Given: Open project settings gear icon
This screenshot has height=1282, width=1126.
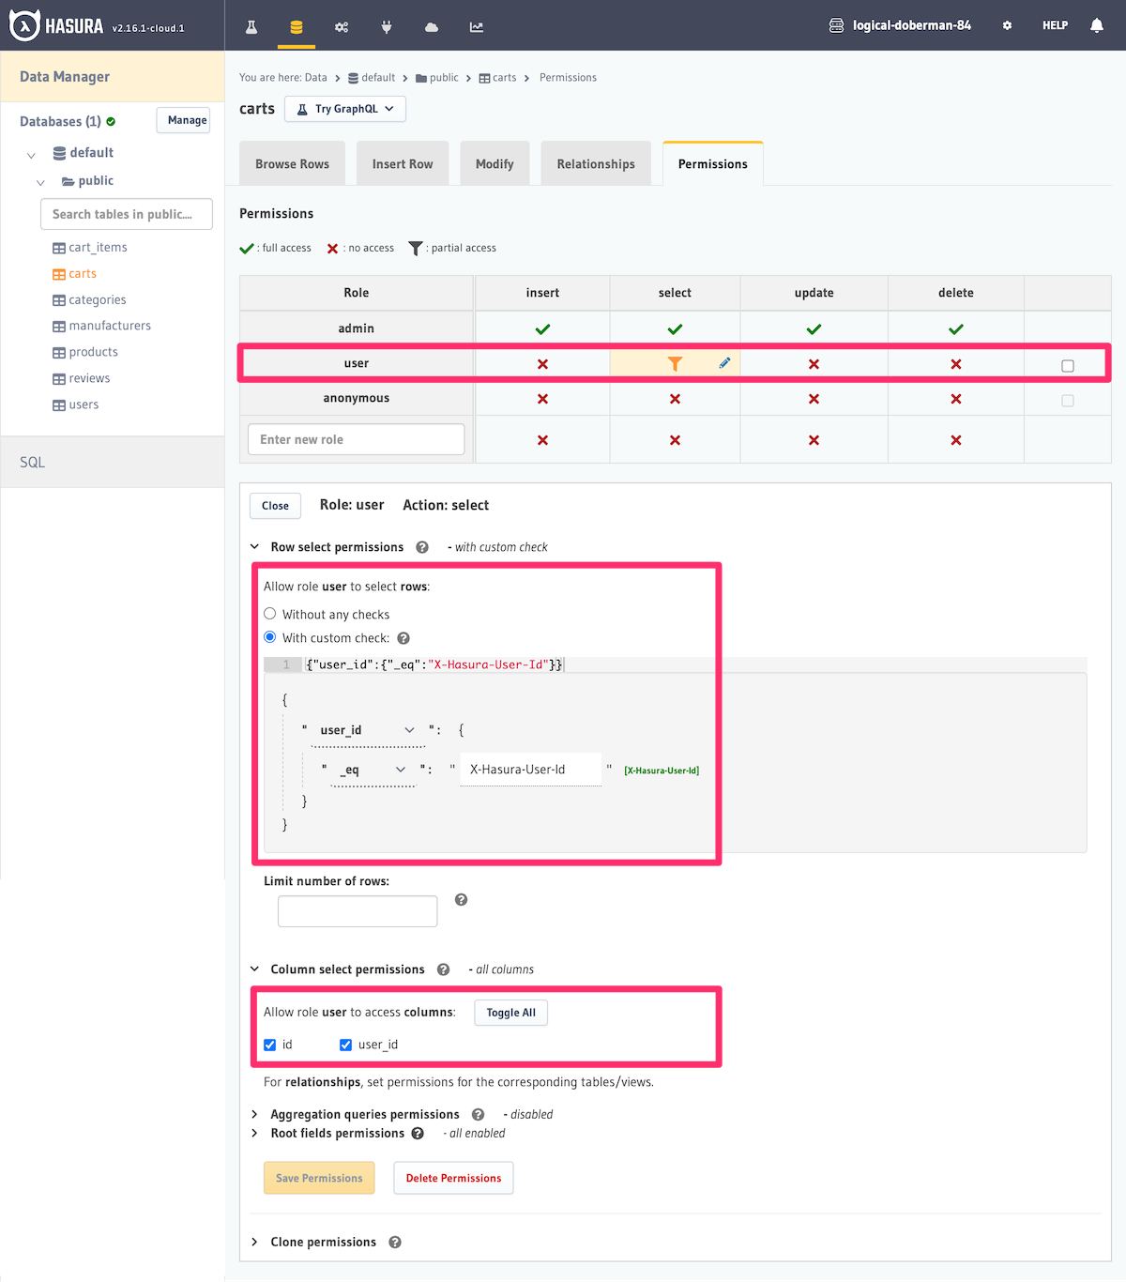Looking at the screenshot, I should pos(1007,25).
